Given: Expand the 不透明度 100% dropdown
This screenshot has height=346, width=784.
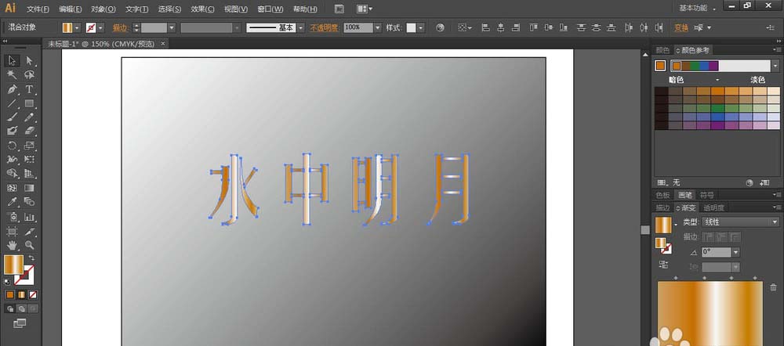Looking at the screenshot, I should (378, 27).
